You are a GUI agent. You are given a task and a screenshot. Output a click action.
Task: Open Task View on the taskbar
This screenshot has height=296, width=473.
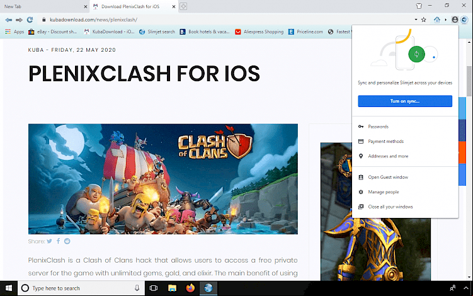click(154, 288)
